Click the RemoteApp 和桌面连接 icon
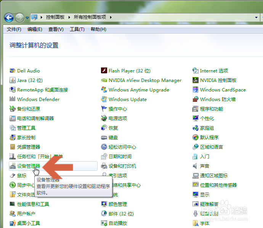Screen dimensions: 263x228 point(13,90)
